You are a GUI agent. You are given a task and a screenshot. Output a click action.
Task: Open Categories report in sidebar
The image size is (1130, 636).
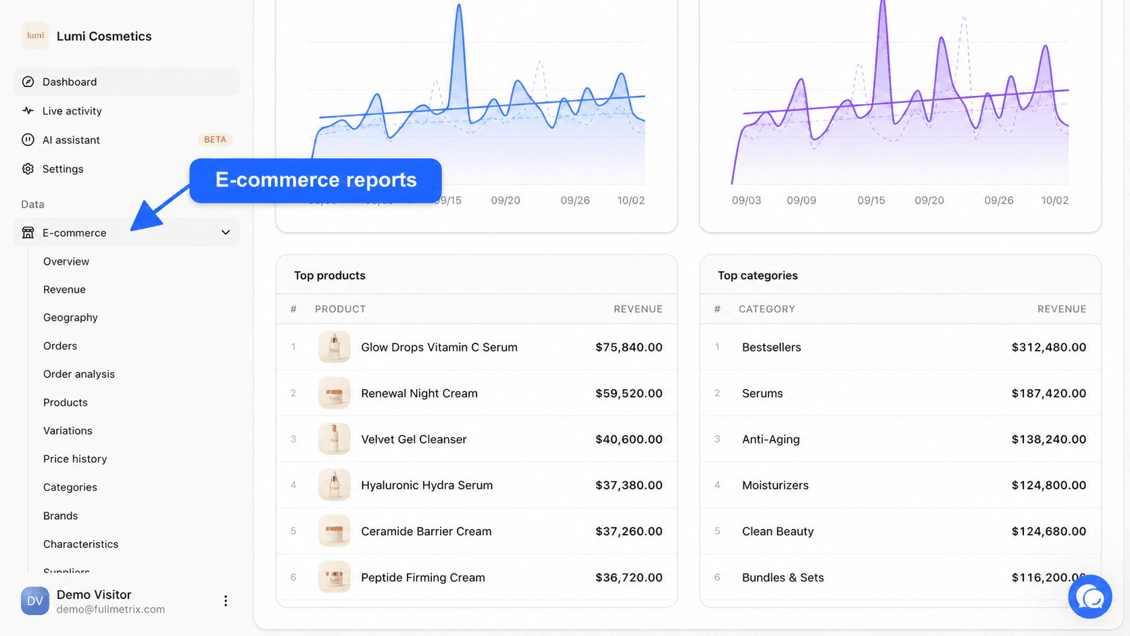(70, 487)
